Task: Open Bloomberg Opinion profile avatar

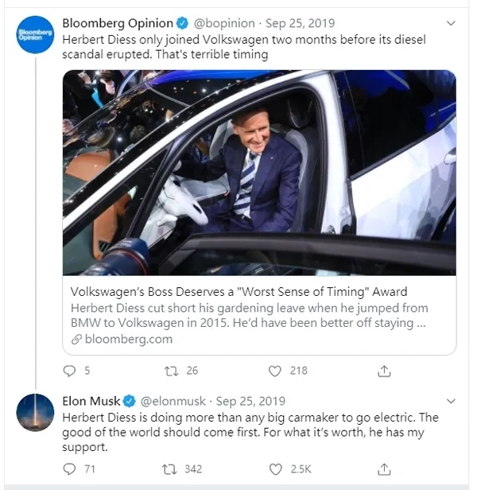Action: pos(35,35)
